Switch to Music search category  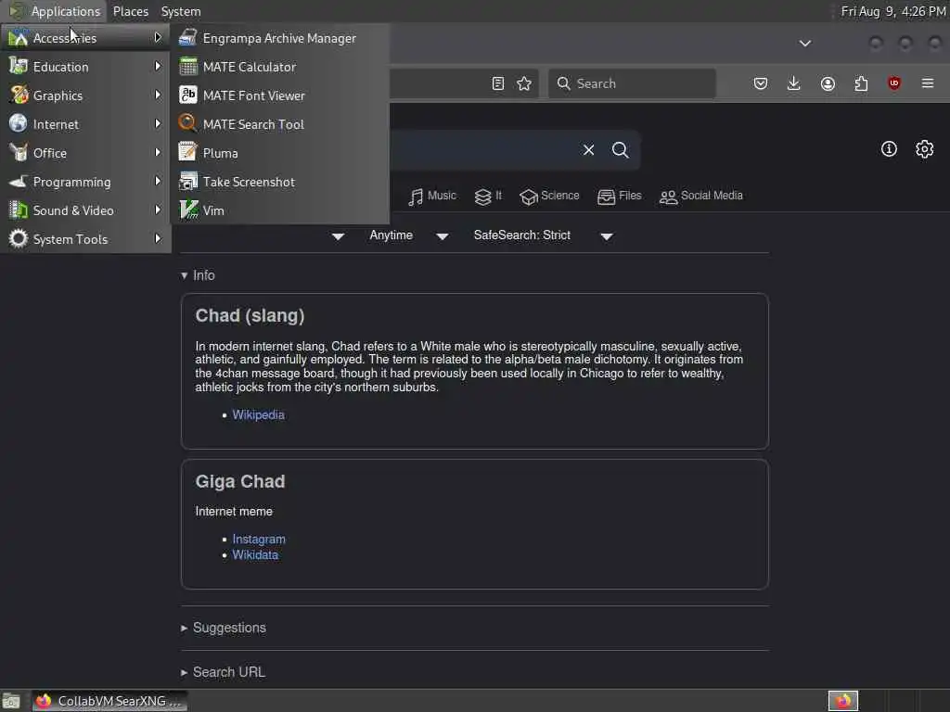coord(432,197)
